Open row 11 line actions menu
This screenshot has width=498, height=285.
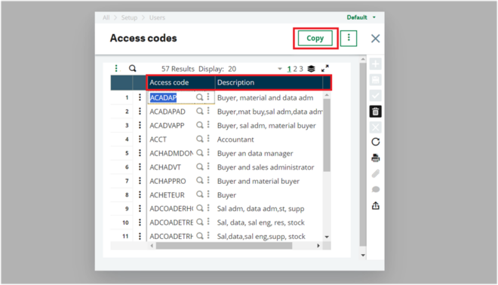(140, 236)
